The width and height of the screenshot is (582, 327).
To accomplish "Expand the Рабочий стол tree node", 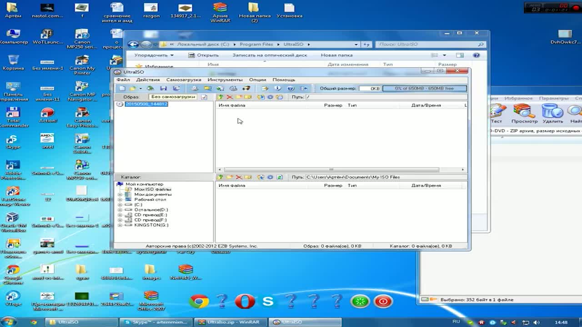I will coord(120,199).
